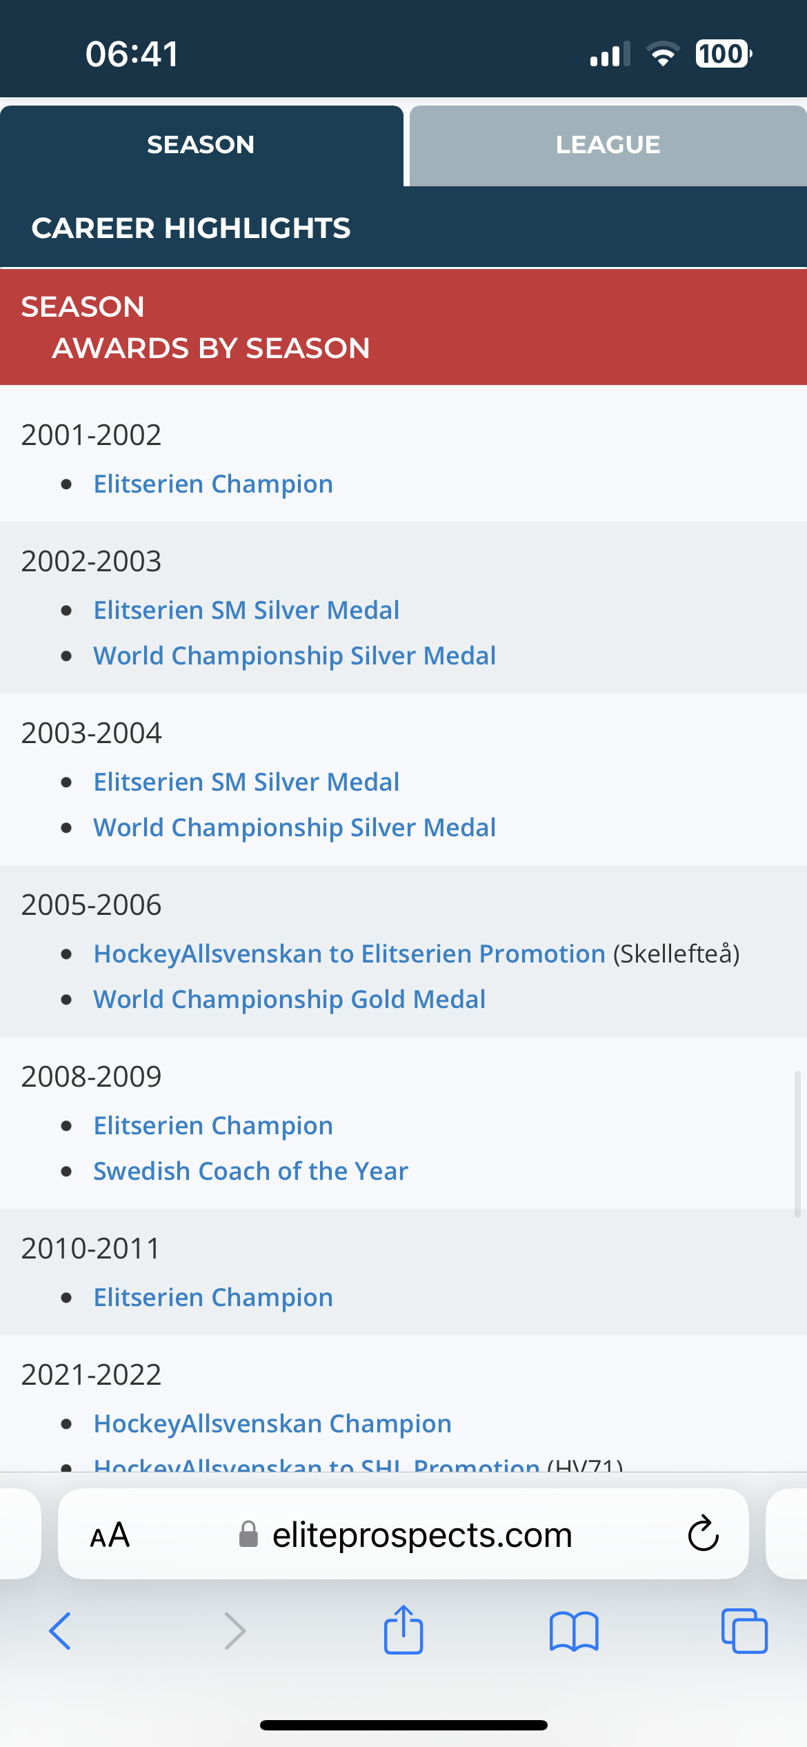Select the SEASON tab
Screen dimensions: 807x1747
click(x=201, y=145)
